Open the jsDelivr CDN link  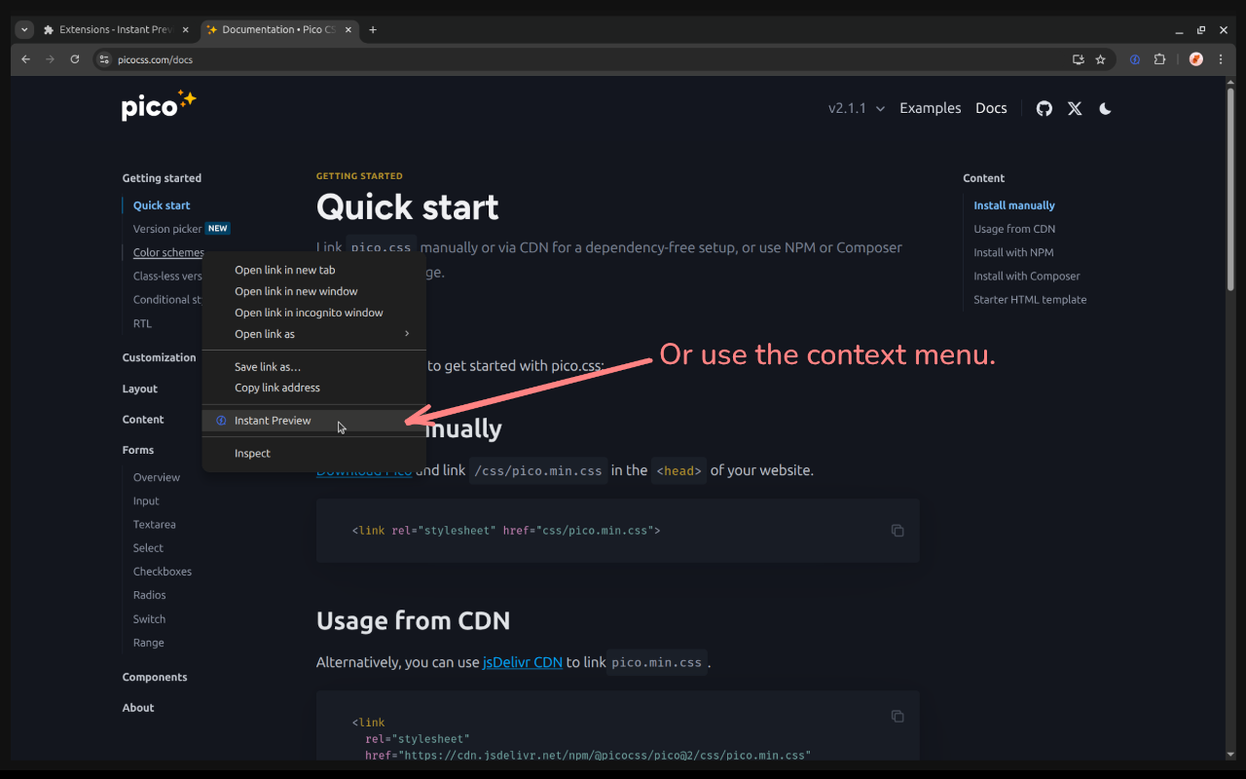click(x=523, y=662)
